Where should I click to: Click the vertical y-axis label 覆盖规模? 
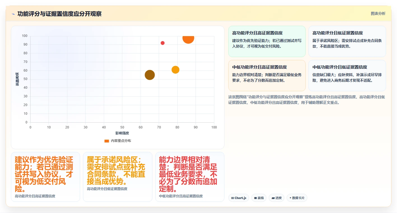pos(17,79)
